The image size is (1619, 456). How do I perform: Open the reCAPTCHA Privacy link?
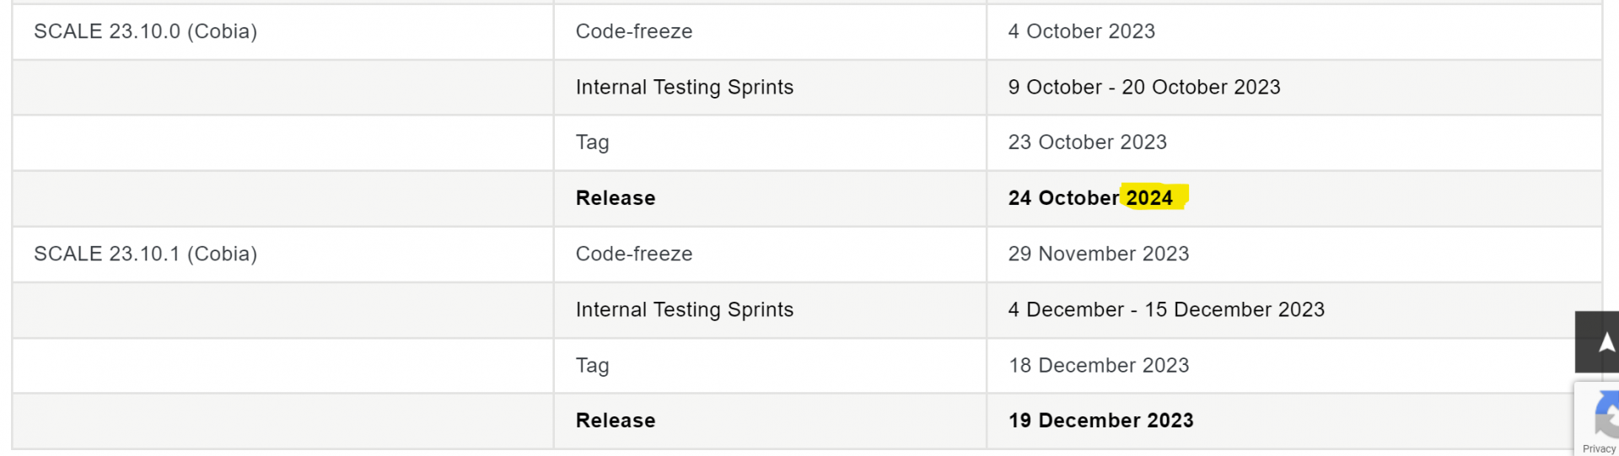(1599, 449)
